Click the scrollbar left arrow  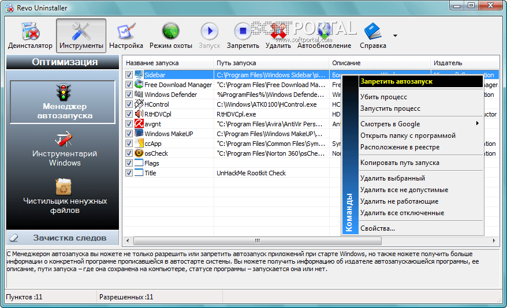tap(128, 241)
